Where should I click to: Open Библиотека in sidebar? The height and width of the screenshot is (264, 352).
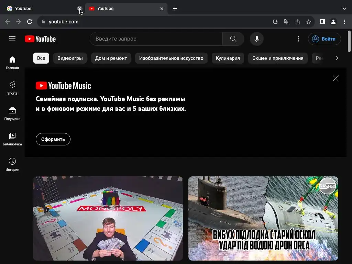point(12,139)
